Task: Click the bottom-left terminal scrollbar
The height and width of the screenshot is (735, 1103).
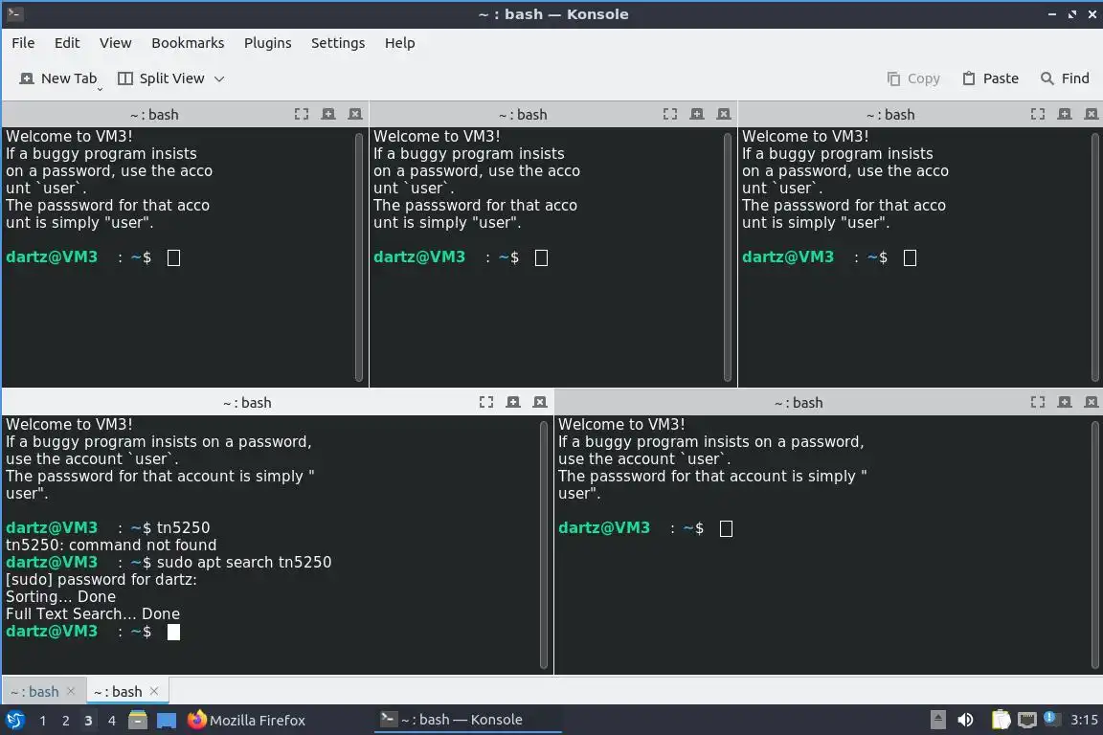Action: pos(543,545)
